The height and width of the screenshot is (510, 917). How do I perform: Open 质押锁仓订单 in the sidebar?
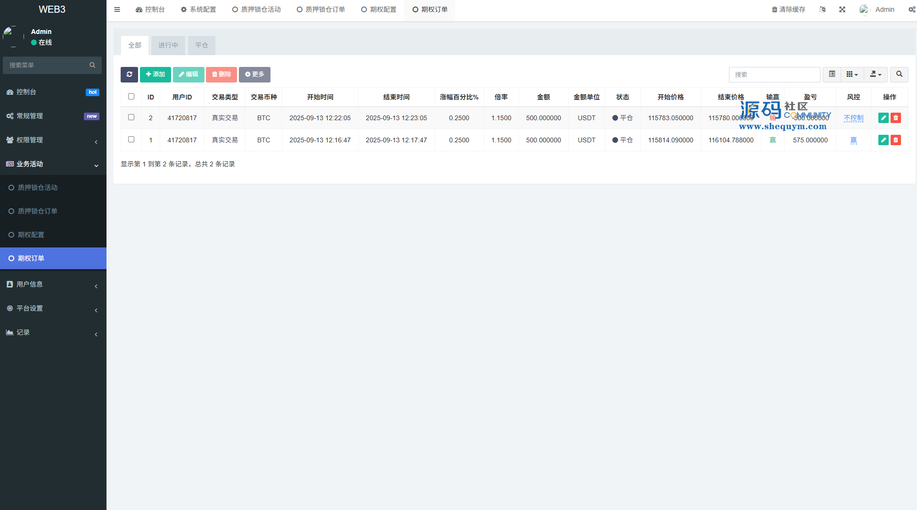click(x=38, y=211)
